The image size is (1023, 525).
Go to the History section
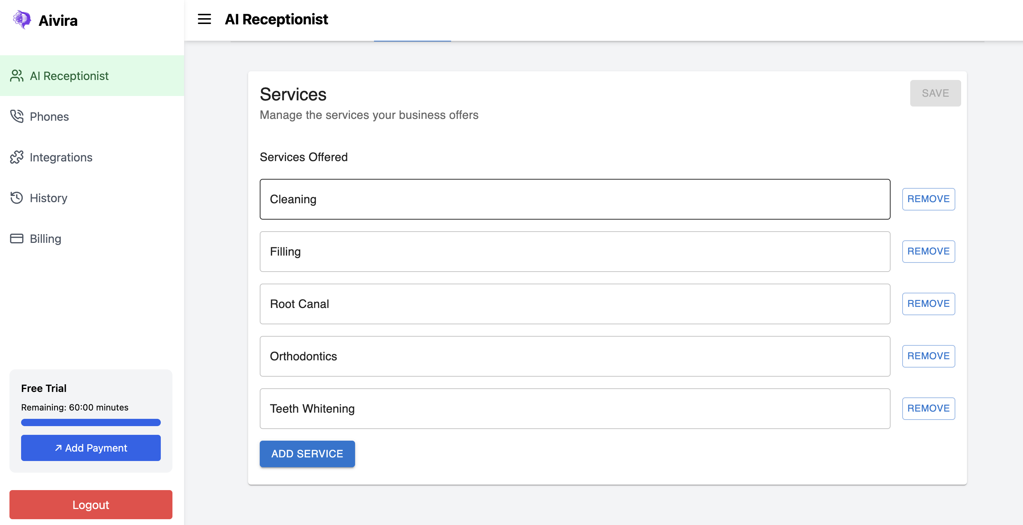(48, 198)
